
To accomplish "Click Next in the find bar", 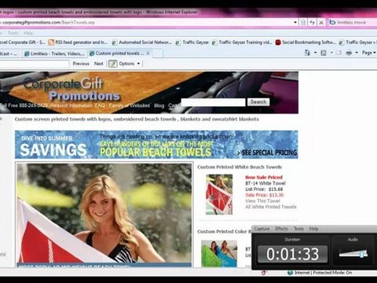I will click(x=99, y=64).
